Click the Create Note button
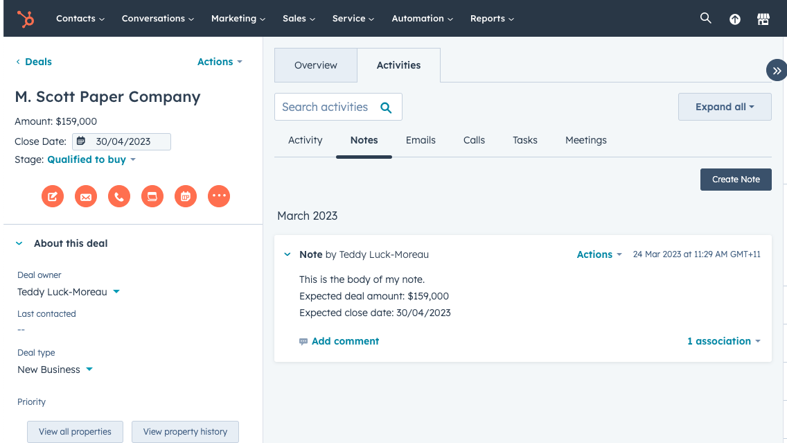Viewport: 787px width, 443px height. (736, 179)
